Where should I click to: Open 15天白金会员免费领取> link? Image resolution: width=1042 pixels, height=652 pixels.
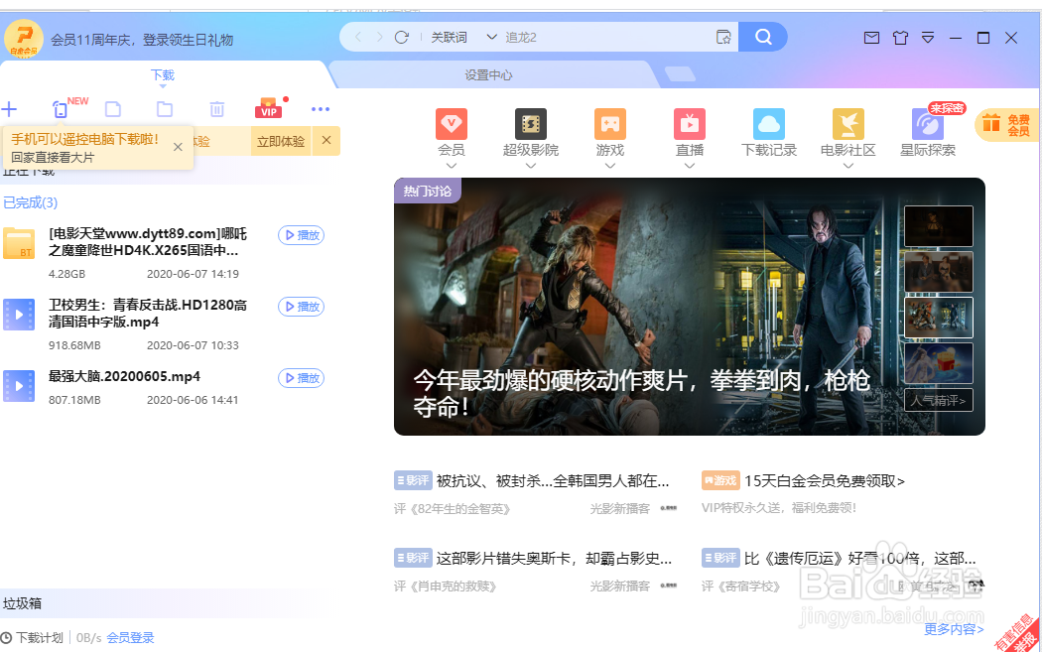(824, 480)
